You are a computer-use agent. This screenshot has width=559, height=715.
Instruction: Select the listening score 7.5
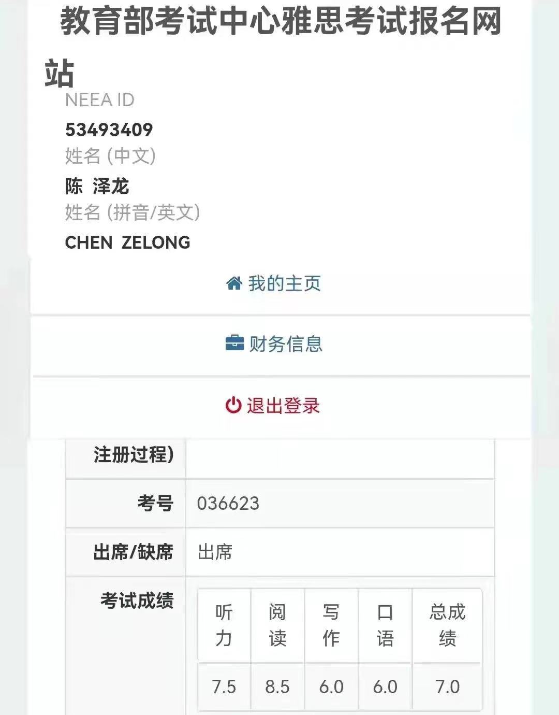click(x=224, y=687)
